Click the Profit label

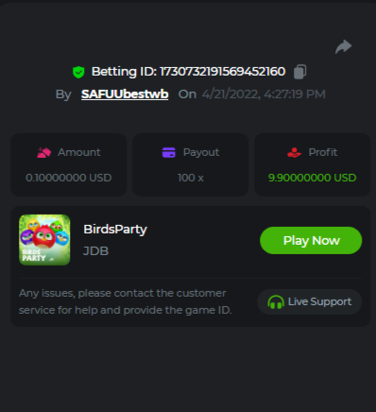coord(323,152)
